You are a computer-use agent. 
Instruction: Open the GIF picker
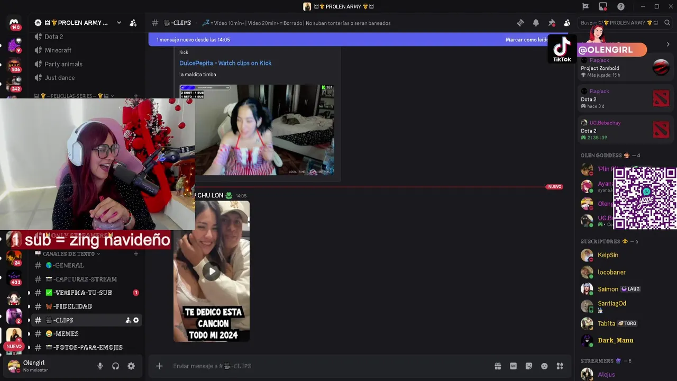coord(513,366)
